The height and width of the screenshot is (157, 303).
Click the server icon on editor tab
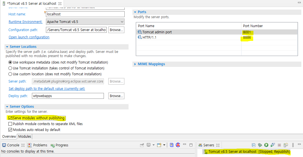click(4, 3)
